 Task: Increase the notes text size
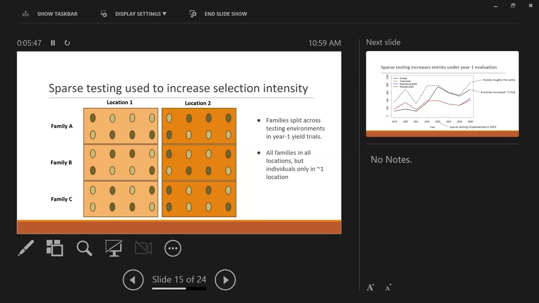[x=370, y=288]
